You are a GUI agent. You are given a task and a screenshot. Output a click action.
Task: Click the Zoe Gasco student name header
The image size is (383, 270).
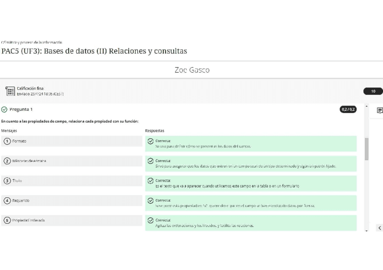point(191,70)
